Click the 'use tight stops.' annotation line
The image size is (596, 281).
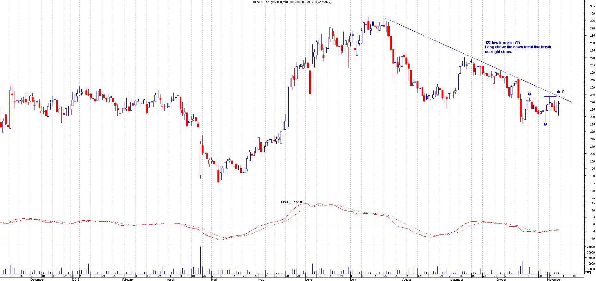click(498, 52)
